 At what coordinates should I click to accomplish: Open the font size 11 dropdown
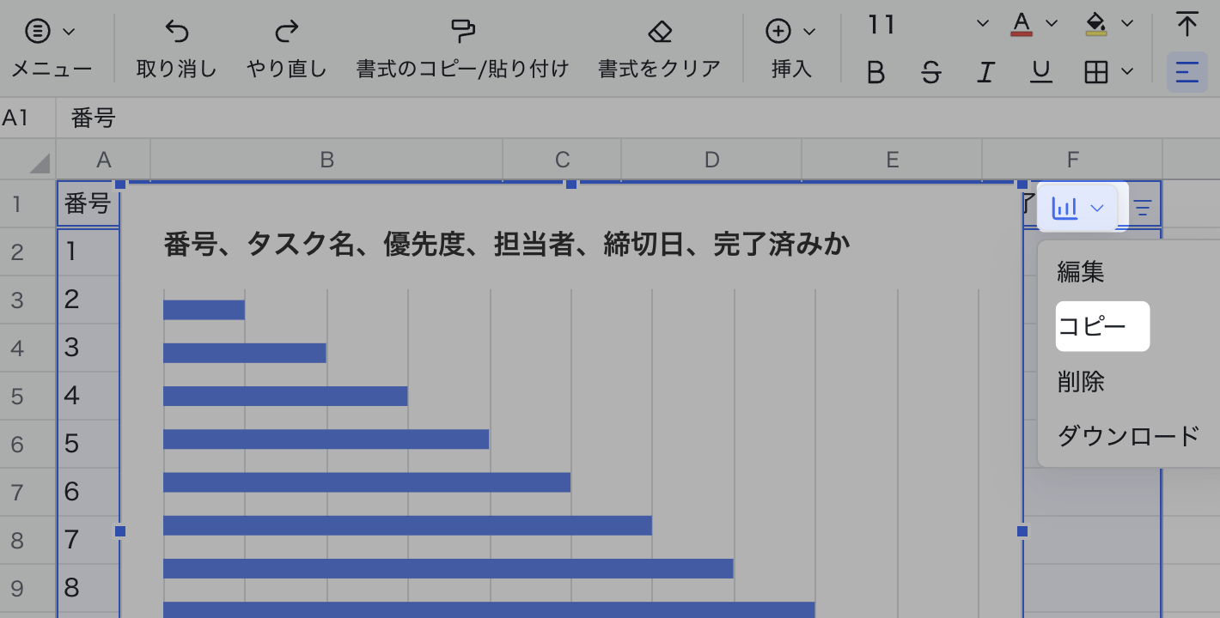983,25
